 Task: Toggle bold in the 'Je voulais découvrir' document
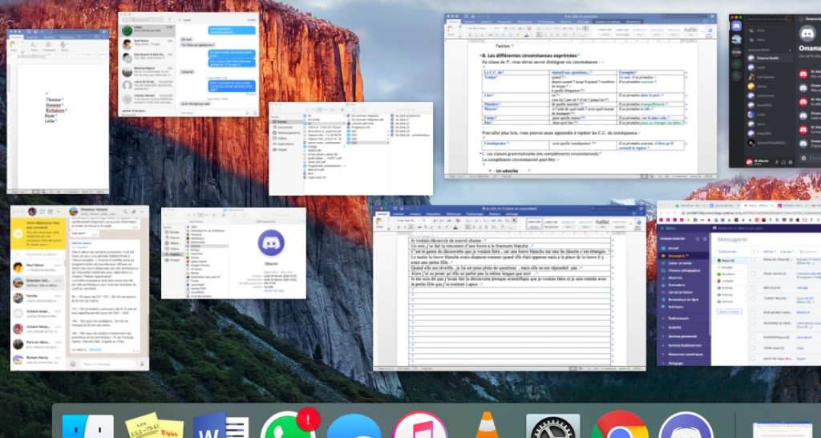click(x=398, y=227)
